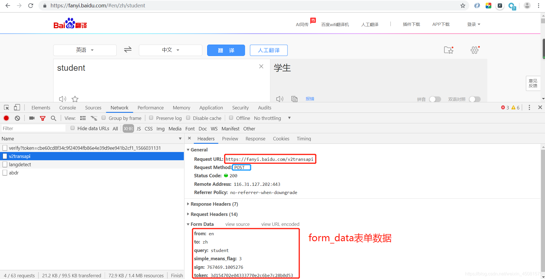The image size is (545, 279).
Task: Open the Sources panel
Action: [93, 108]
